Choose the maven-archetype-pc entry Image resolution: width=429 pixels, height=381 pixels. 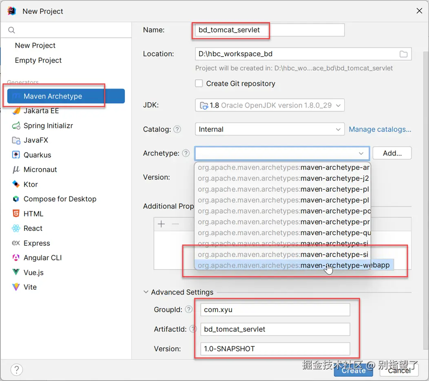point(283,211)
